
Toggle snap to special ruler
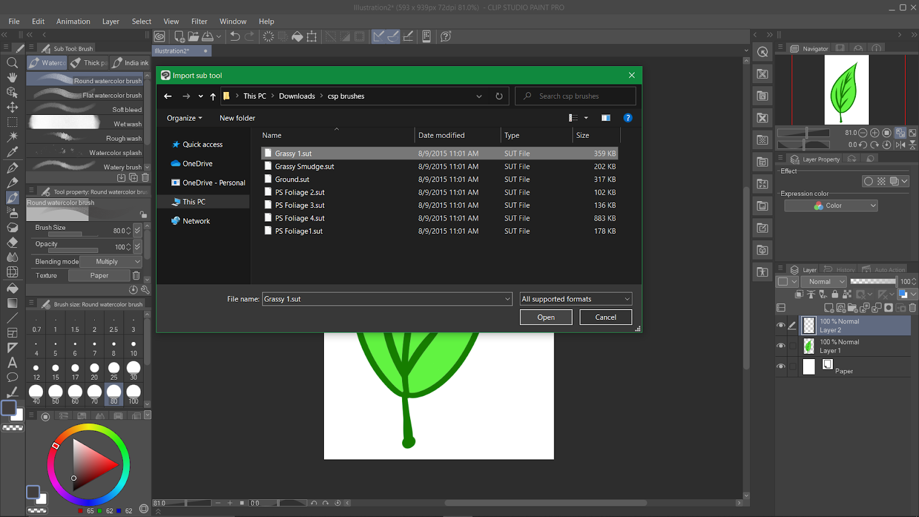pos(393,37)
